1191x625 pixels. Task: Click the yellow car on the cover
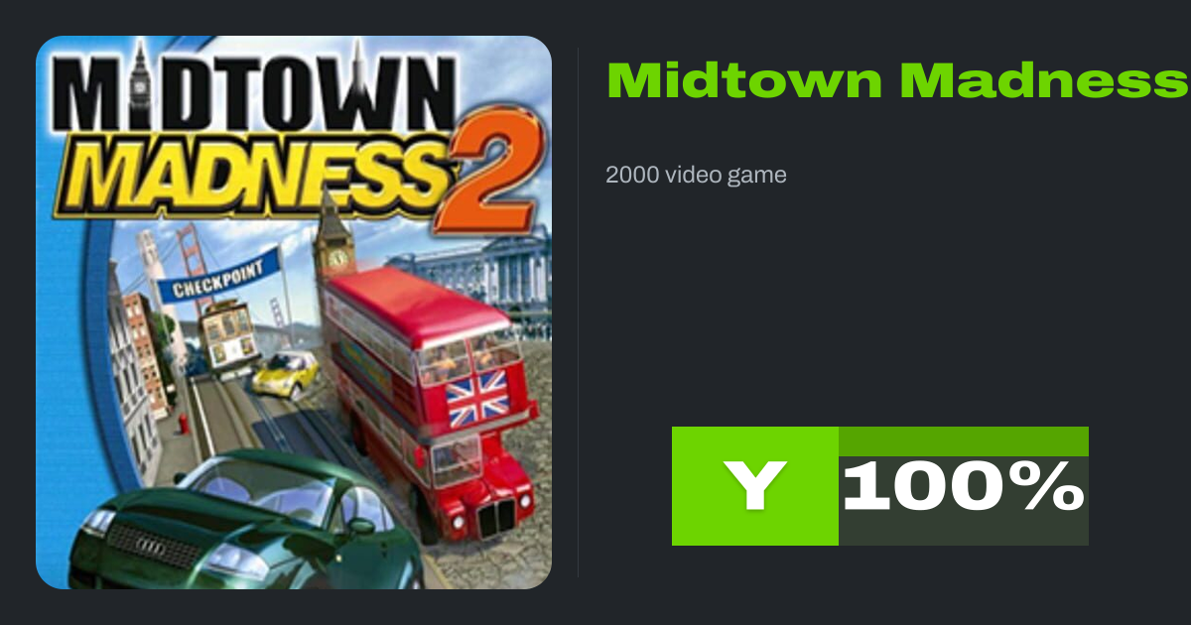point(285,373)
